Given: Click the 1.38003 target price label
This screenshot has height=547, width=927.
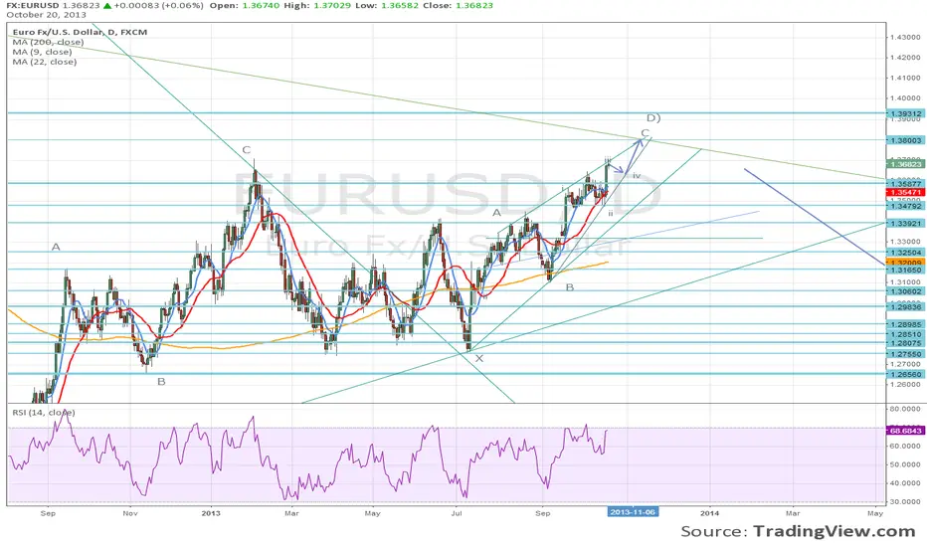Looking at the screenshot, I should pos(904,140).
